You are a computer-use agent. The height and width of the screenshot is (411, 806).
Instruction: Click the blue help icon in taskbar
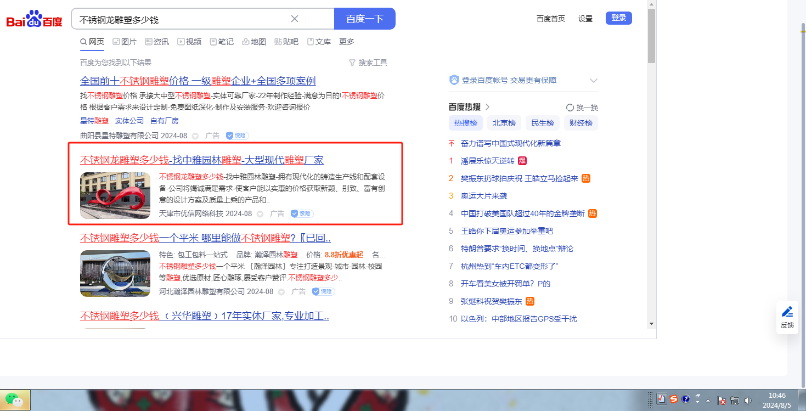[x=685, y=399]
